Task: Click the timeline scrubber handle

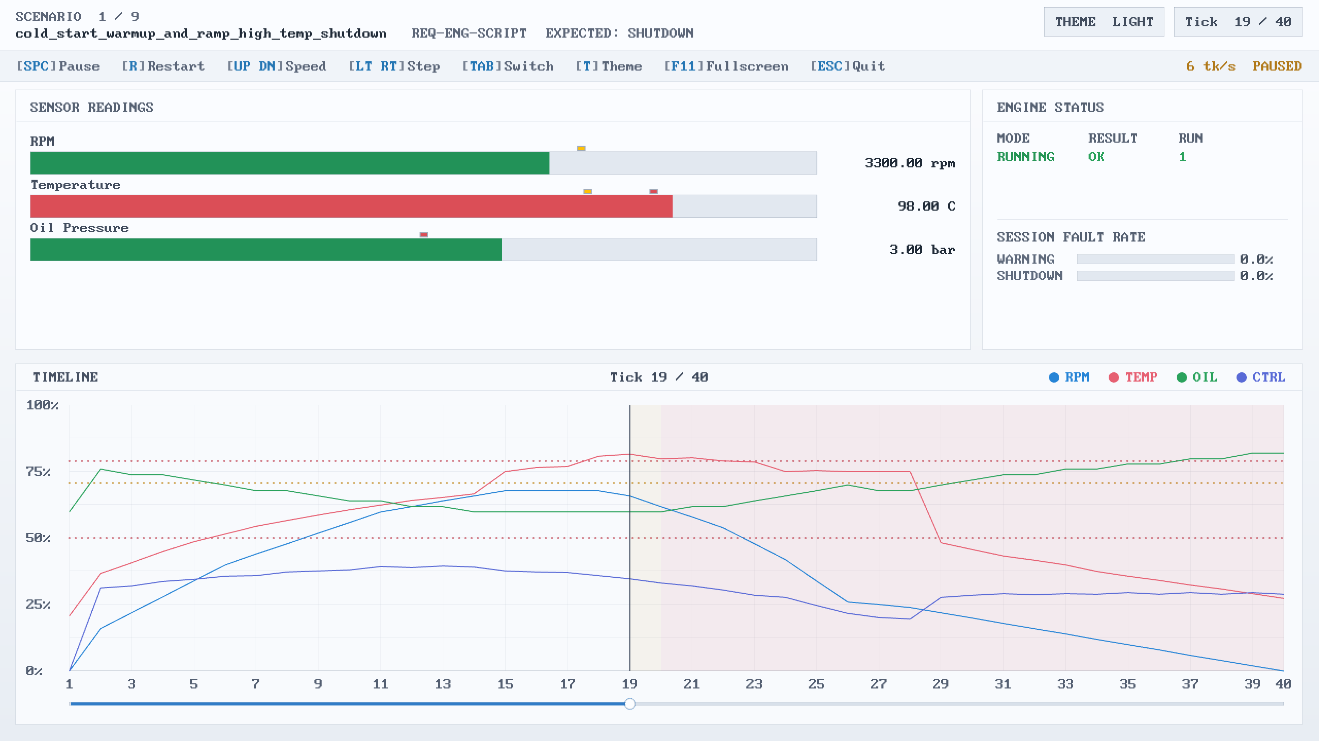Action: (x=629, y=704)
